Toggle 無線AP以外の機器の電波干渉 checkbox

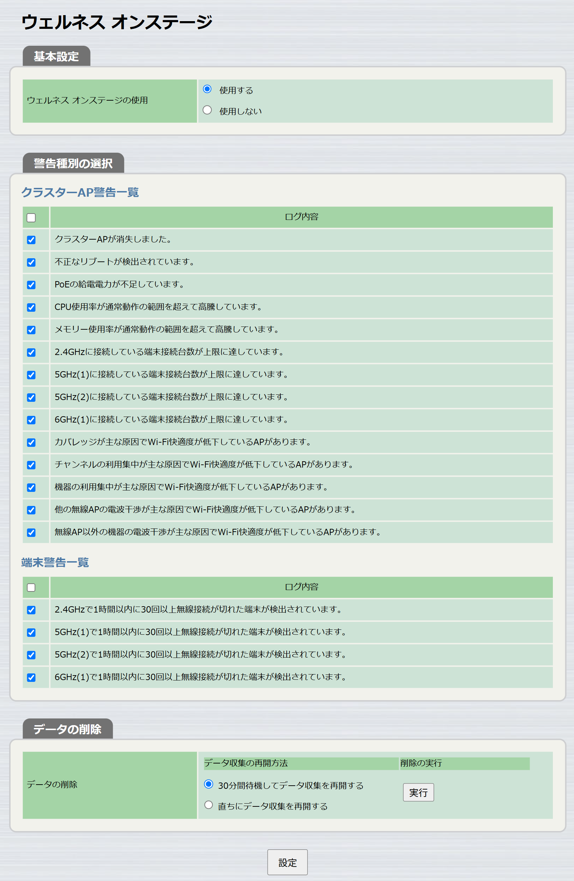coord(31,533)
